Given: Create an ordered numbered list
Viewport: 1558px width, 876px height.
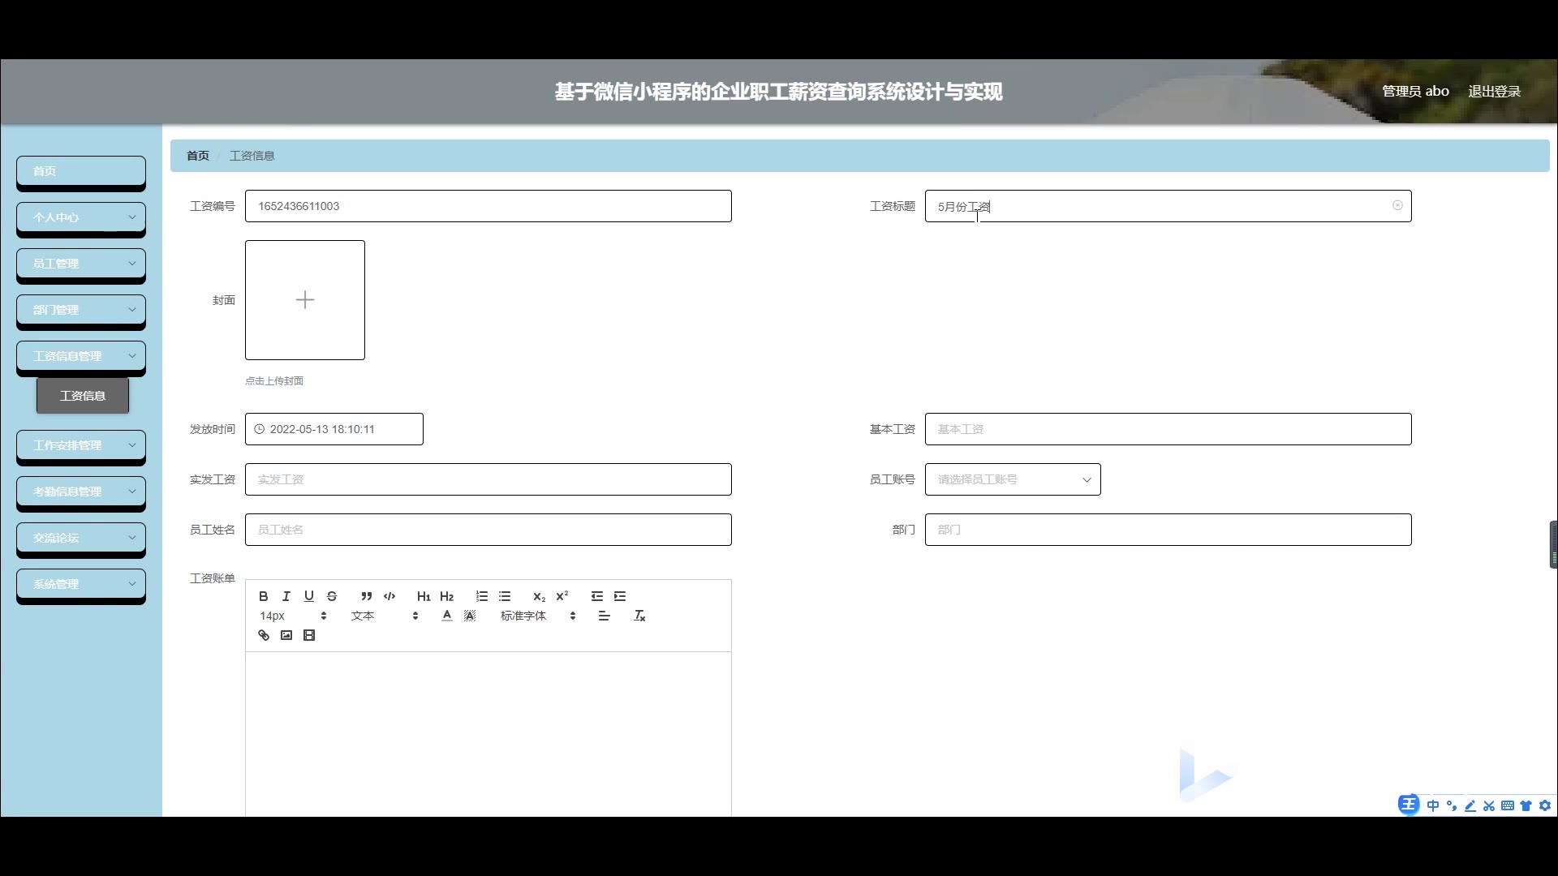Looking at the screenshot, I should click(x=482, y=596).
